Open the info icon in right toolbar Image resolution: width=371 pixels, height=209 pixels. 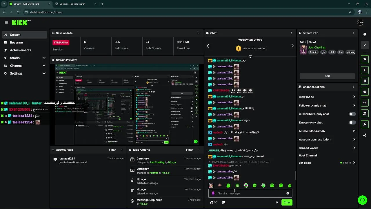pyautogui.click(x=365, y=34)
